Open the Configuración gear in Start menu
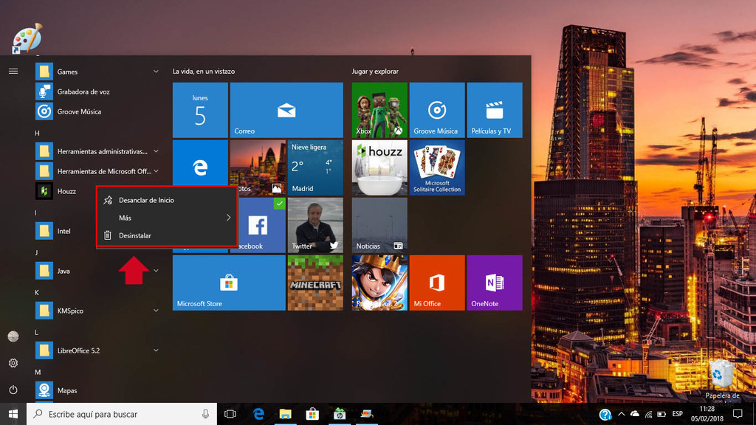 (x=13, y=363)
